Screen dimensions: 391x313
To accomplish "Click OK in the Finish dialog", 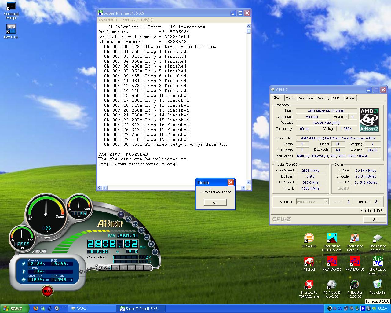I will (x=215, y=202).
